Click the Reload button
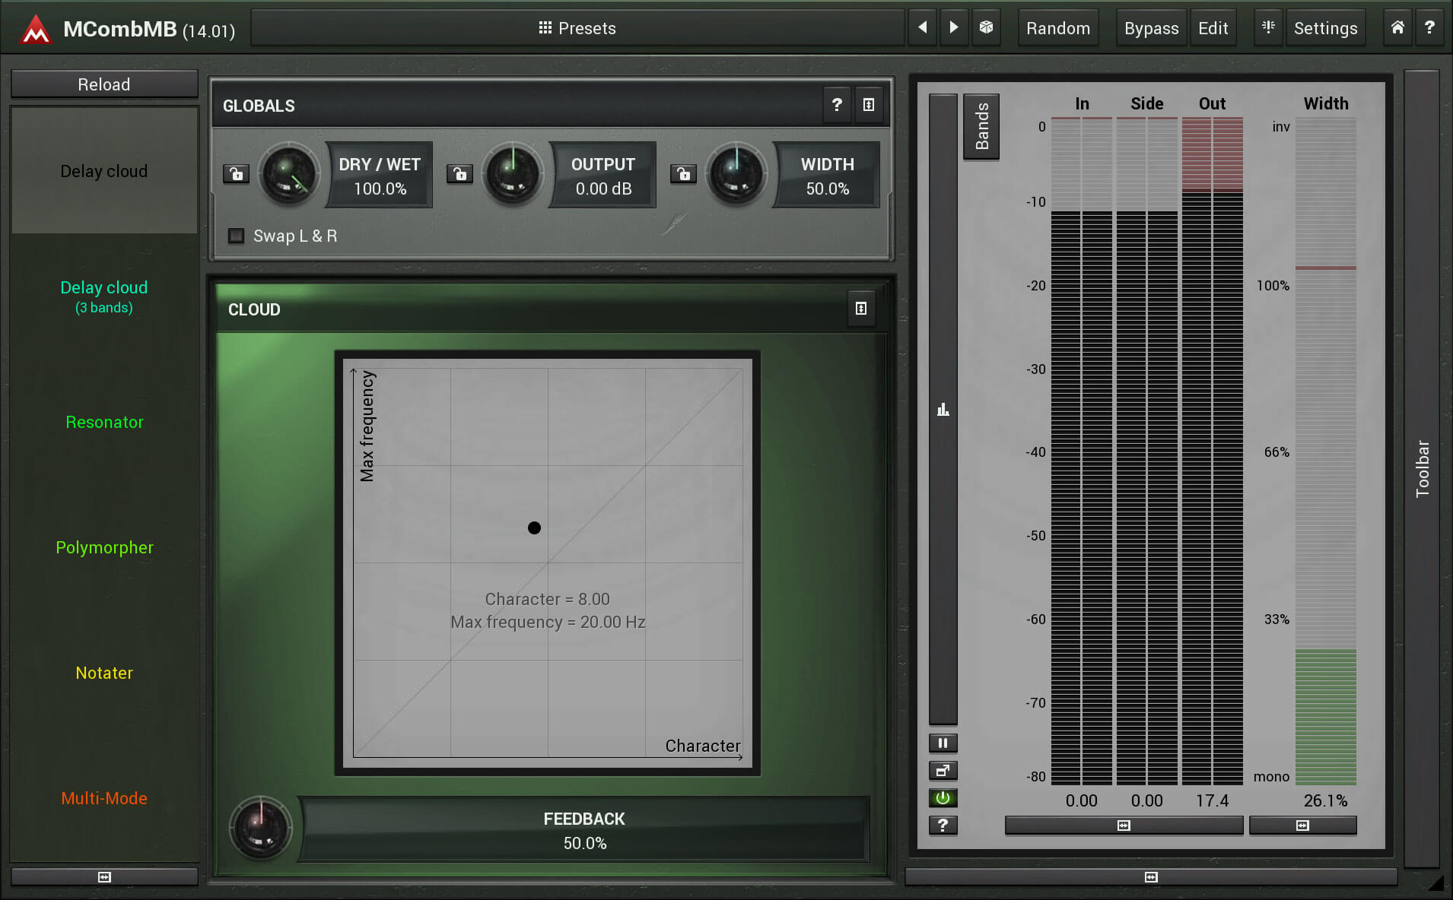The height and width of the screenshot is (900, 1453). pos(104,84)
